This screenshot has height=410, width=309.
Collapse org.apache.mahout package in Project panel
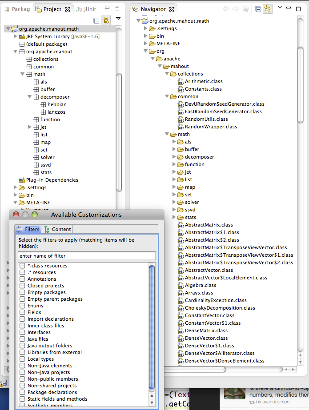[x=16, y=52]
